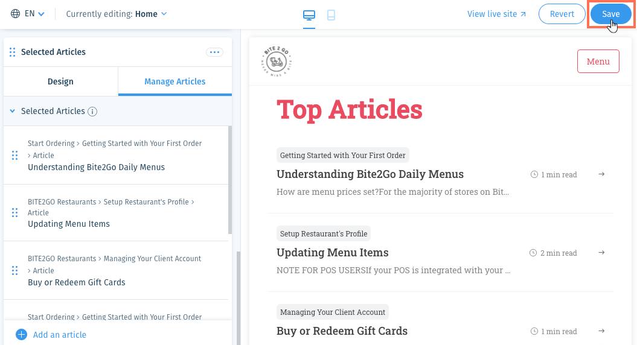The image size is (637, 345).
Task: Open the three-dot more options menu
Action: click(214, 52)
